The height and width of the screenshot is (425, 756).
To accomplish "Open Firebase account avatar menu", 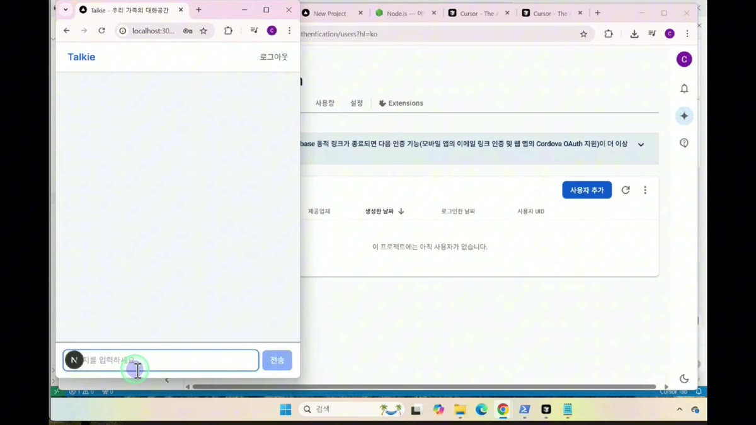I will (x=684, y=59).
